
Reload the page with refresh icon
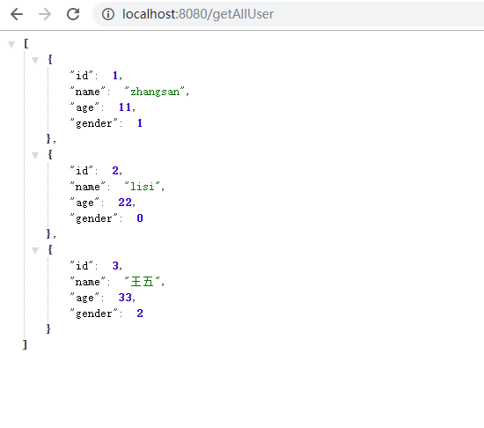pyautogui.click(x=73, y=14)
